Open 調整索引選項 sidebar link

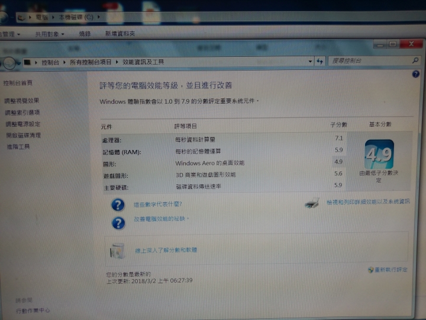click(x=22, y=113)
